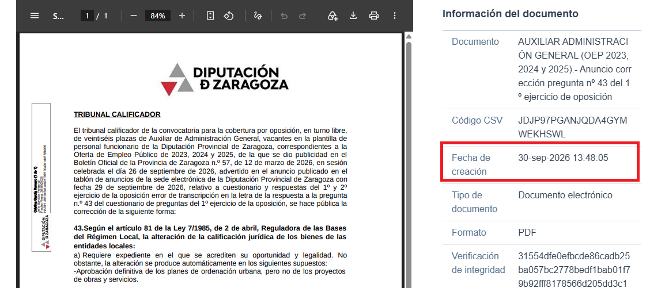Zoom in with the plus button
Image resolution: width=669 pixels, height=288 pixels.
tap(182, 16)
